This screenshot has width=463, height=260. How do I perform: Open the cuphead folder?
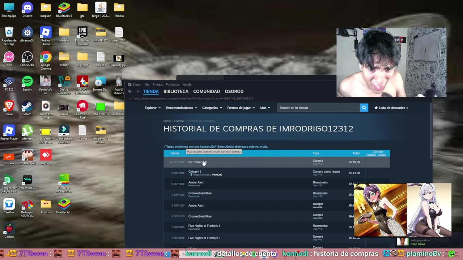[x=82, y=59]
